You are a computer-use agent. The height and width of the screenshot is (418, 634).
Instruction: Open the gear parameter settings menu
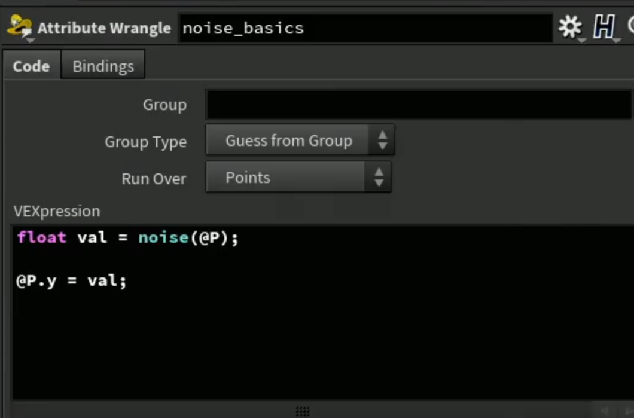(x=570, y=27)
